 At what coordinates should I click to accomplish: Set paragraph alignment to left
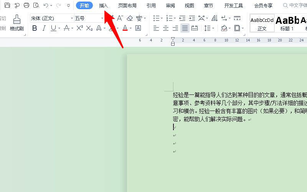(156, 28)
